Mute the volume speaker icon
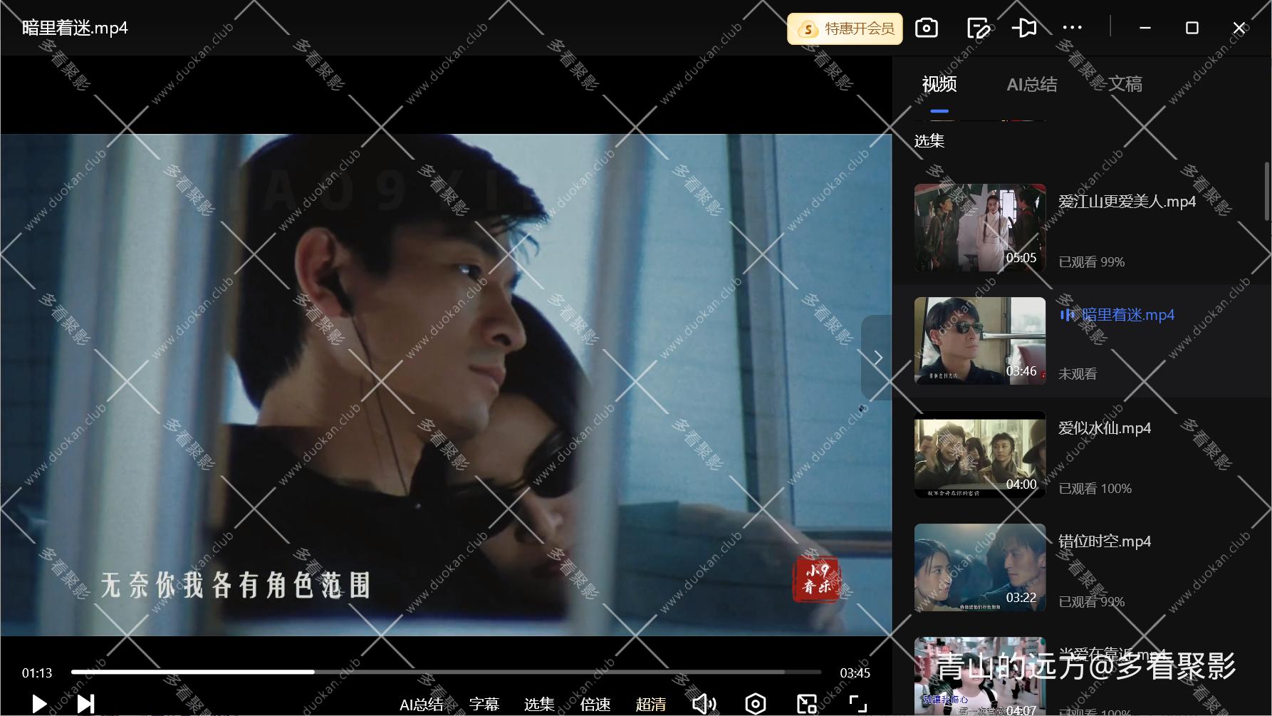1272x716 pixels. coord(704,704)
